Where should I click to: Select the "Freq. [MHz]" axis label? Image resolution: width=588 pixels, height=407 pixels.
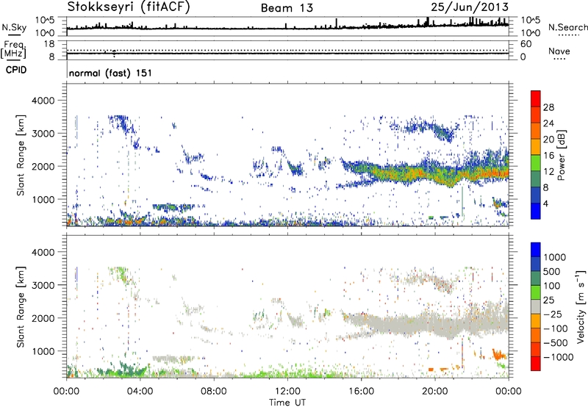tap(13, 49)
